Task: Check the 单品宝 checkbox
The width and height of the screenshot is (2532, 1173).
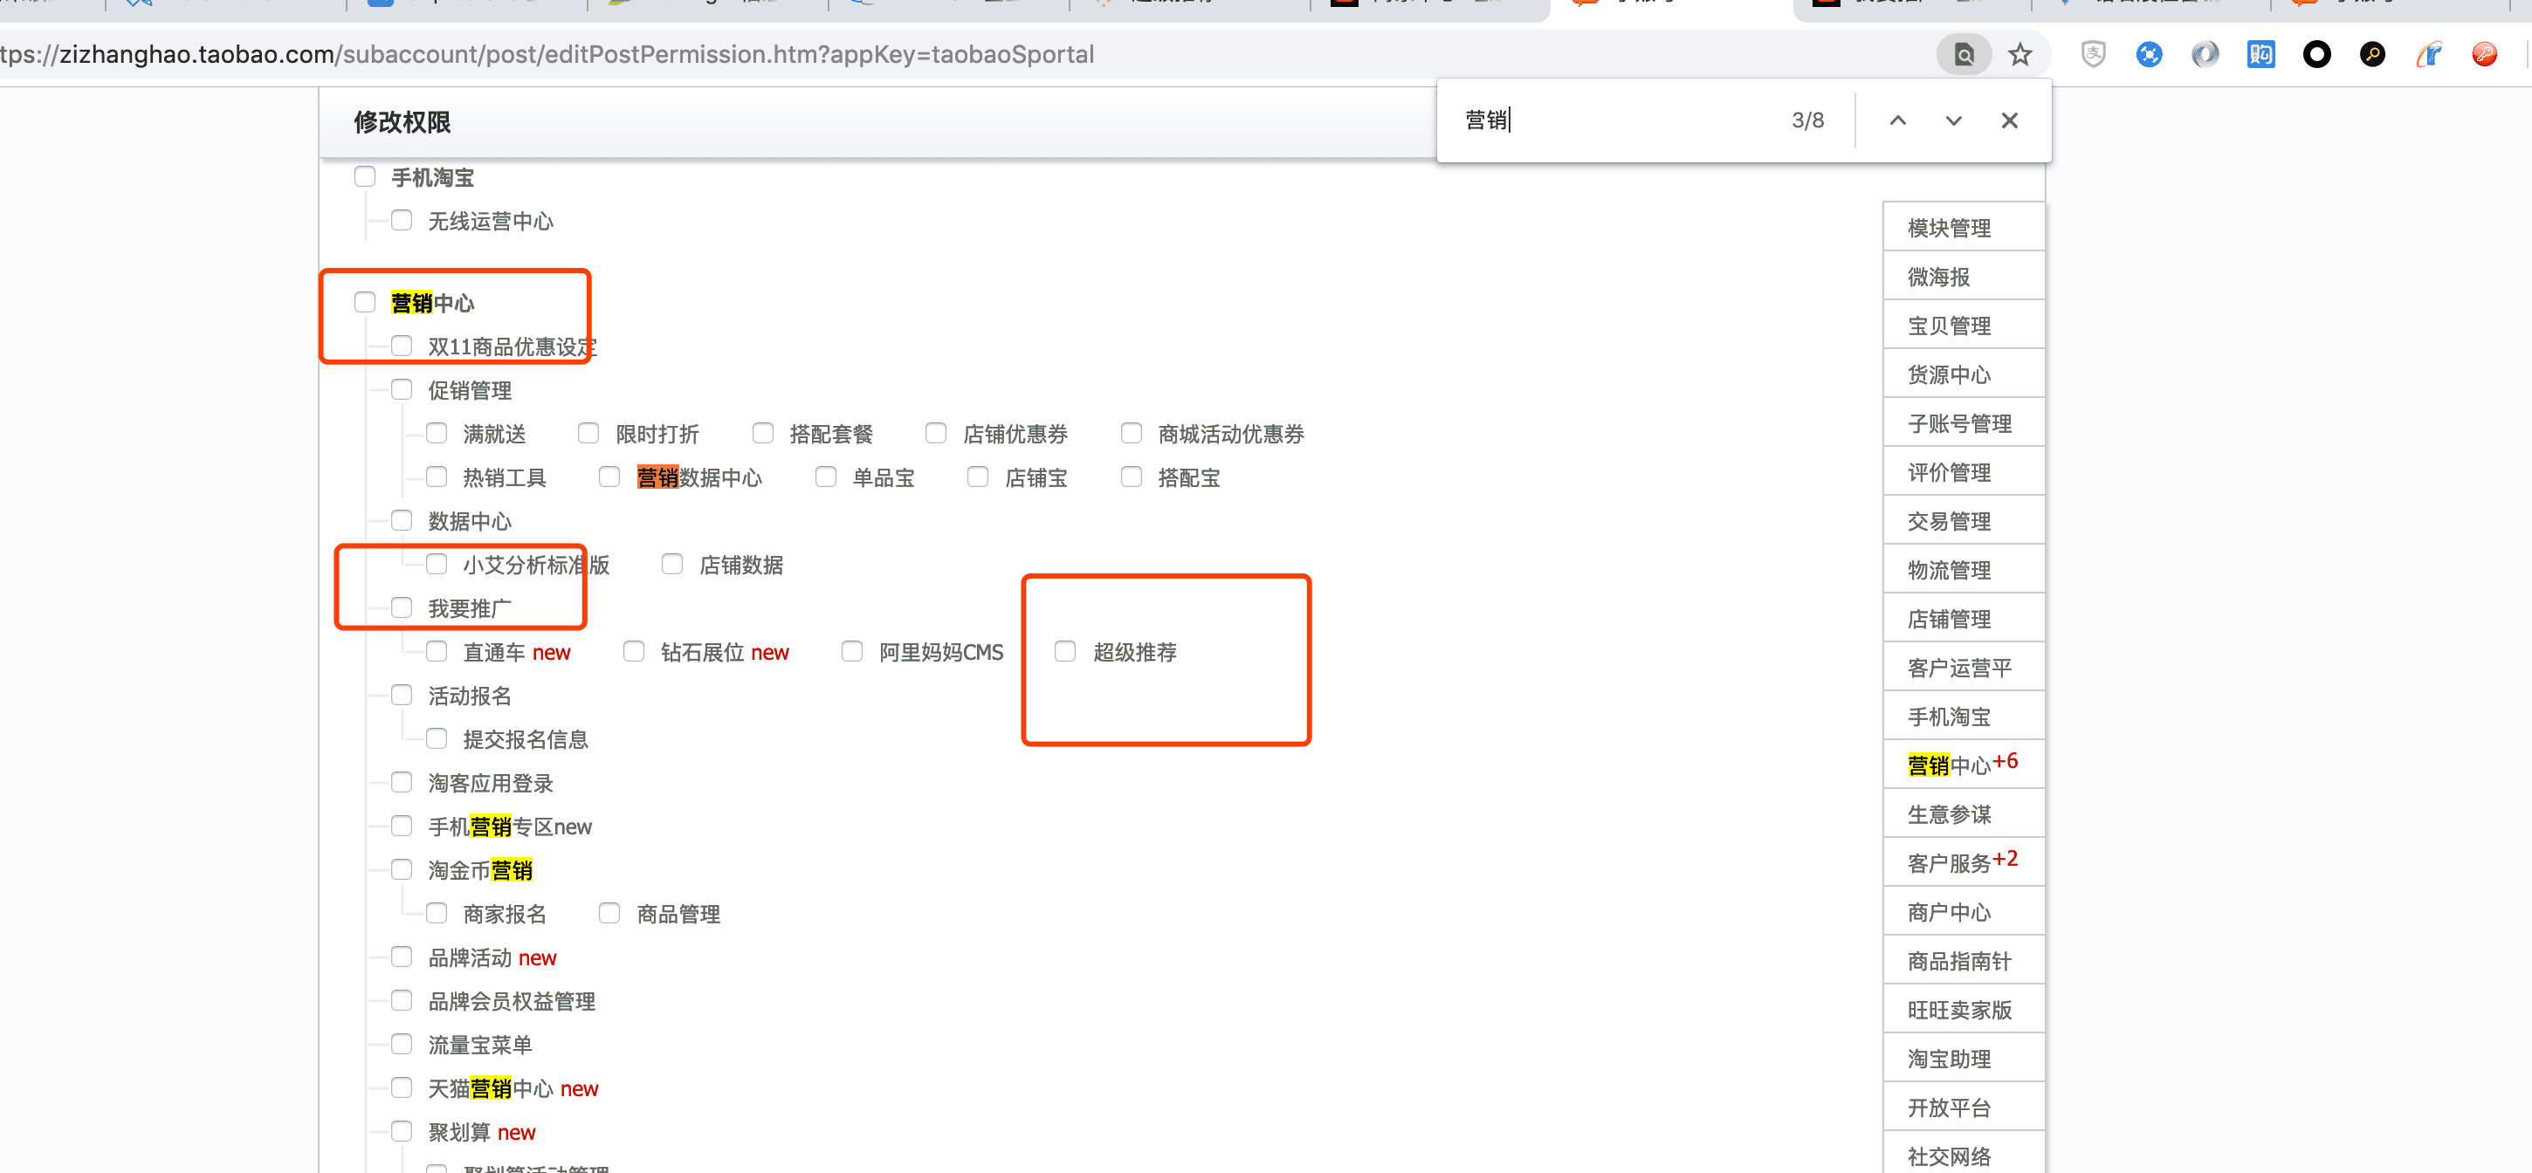Action: point(826,477)
